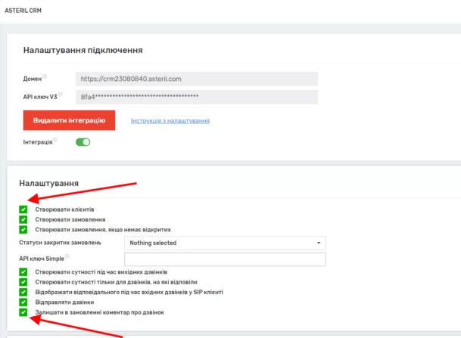Uncheck the Створювати замовлення checkbox
Screen dimensions: 461x338
click(x=23, y=219)
